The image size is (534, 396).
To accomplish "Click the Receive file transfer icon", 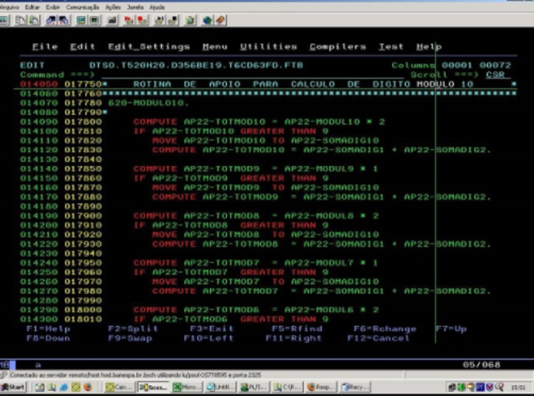I will pyautogui.click(x=63, y=20).
